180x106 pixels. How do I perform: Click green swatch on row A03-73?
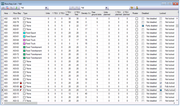pyautogui.click(x=24, y=58)
